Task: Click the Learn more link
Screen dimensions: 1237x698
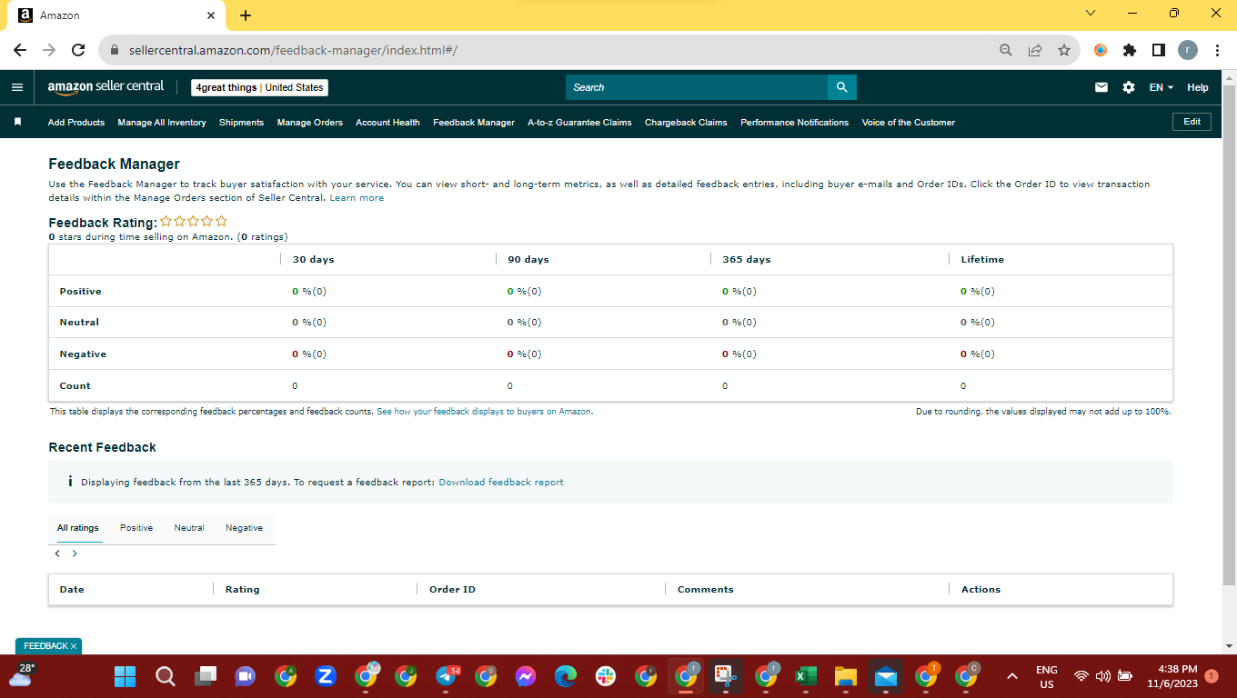Action: click(x=357, y=198)
